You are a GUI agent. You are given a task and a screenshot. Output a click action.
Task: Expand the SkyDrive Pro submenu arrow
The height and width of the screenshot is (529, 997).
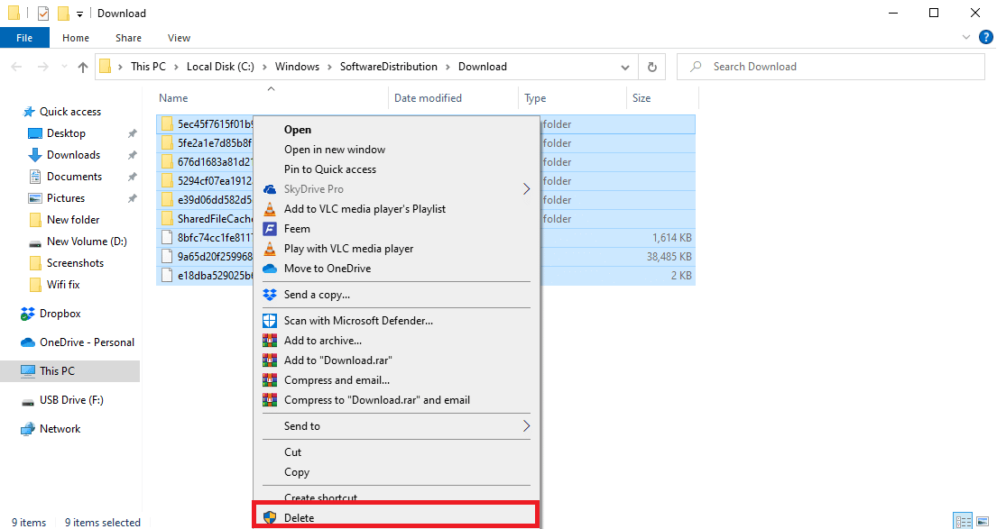[x=526, y=189]
